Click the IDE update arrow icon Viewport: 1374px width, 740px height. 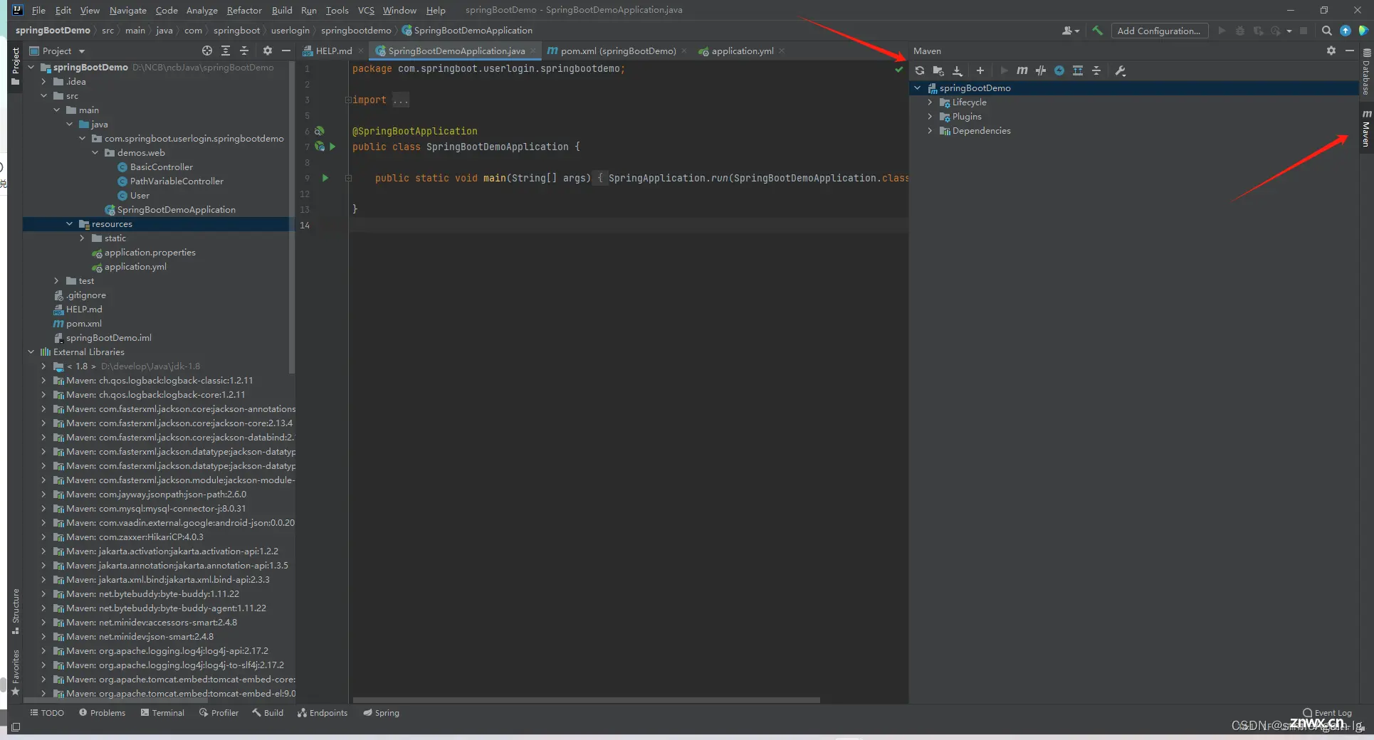pyautogui.click(x=1346, y=31)
